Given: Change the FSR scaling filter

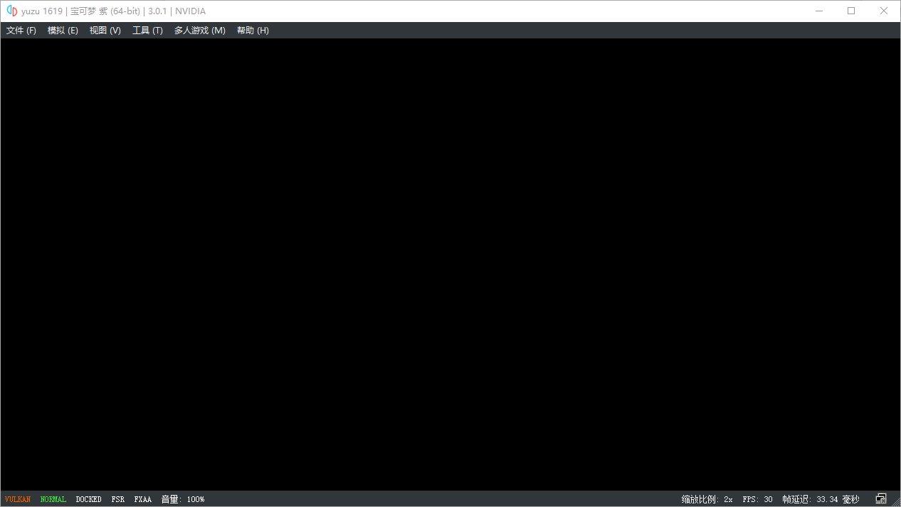Looking at the screenshot, I should pyautogui.click(x=118, y=499).
